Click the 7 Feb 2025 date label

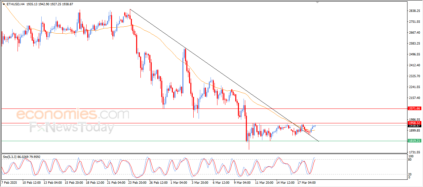click(9, 182)
